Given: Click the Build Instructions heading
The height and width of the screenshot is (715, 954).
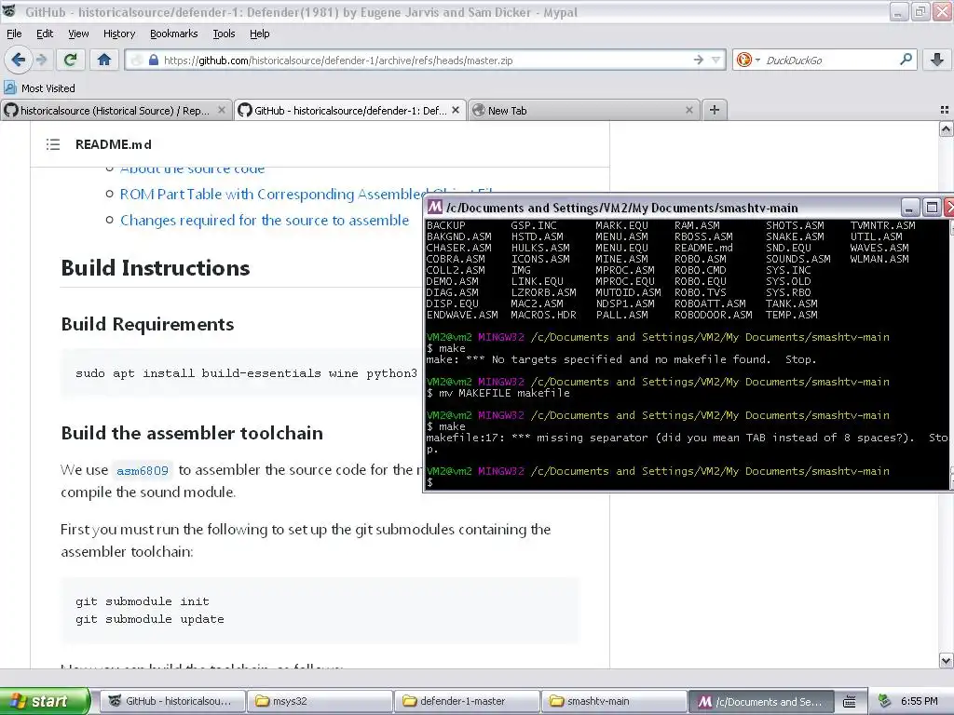Looking at the screenshot, I should (x=156, y=268).
